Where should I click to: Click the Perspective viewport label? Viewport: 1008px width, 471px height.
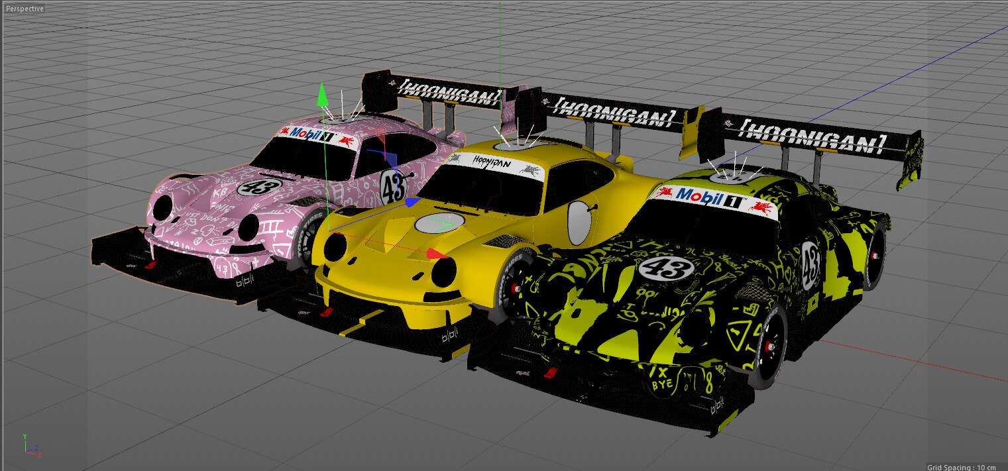pyautogui.click(x=25, y=9)
